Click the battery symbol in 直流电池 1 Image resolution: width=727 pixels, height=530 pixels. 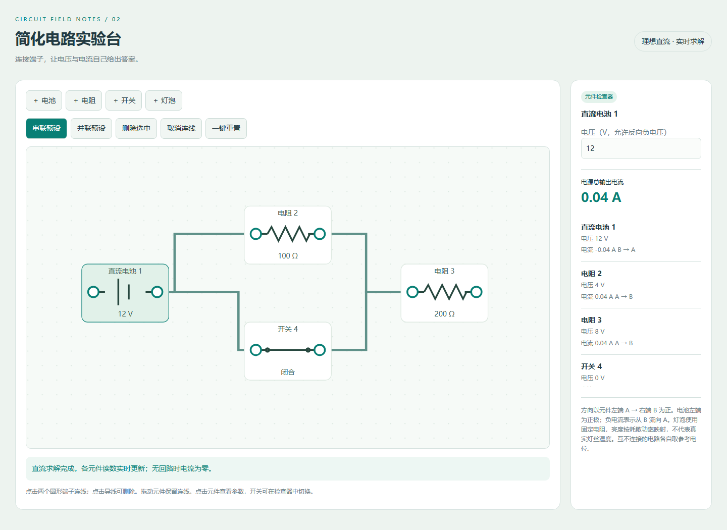click(124, 292)
